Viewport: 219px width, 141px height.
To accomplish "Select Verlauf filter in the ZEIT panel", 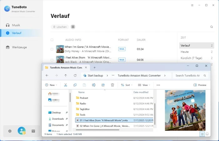I will [196, 45].
